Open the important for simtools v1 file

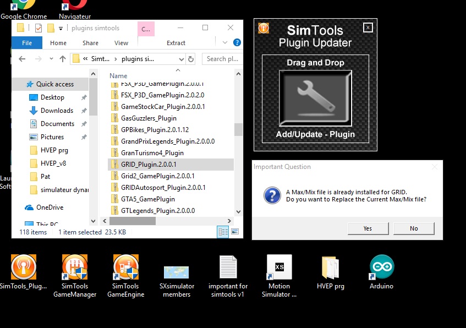228,277
